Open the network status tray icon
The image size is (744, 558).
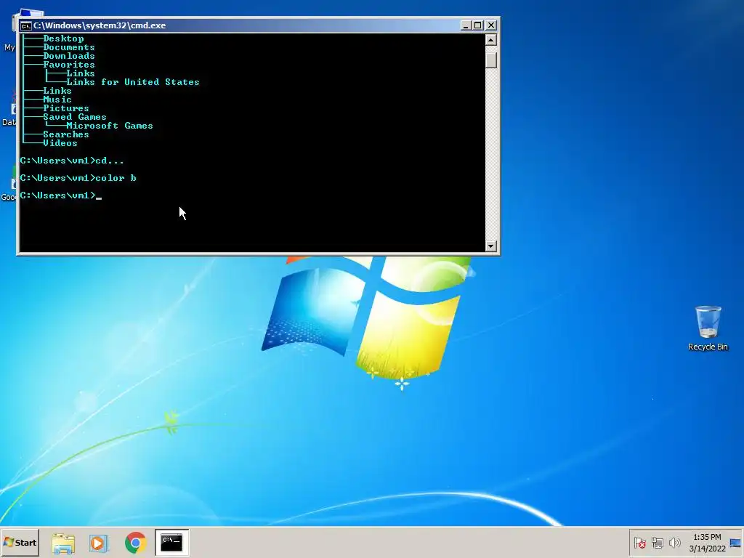coord(657,543)
